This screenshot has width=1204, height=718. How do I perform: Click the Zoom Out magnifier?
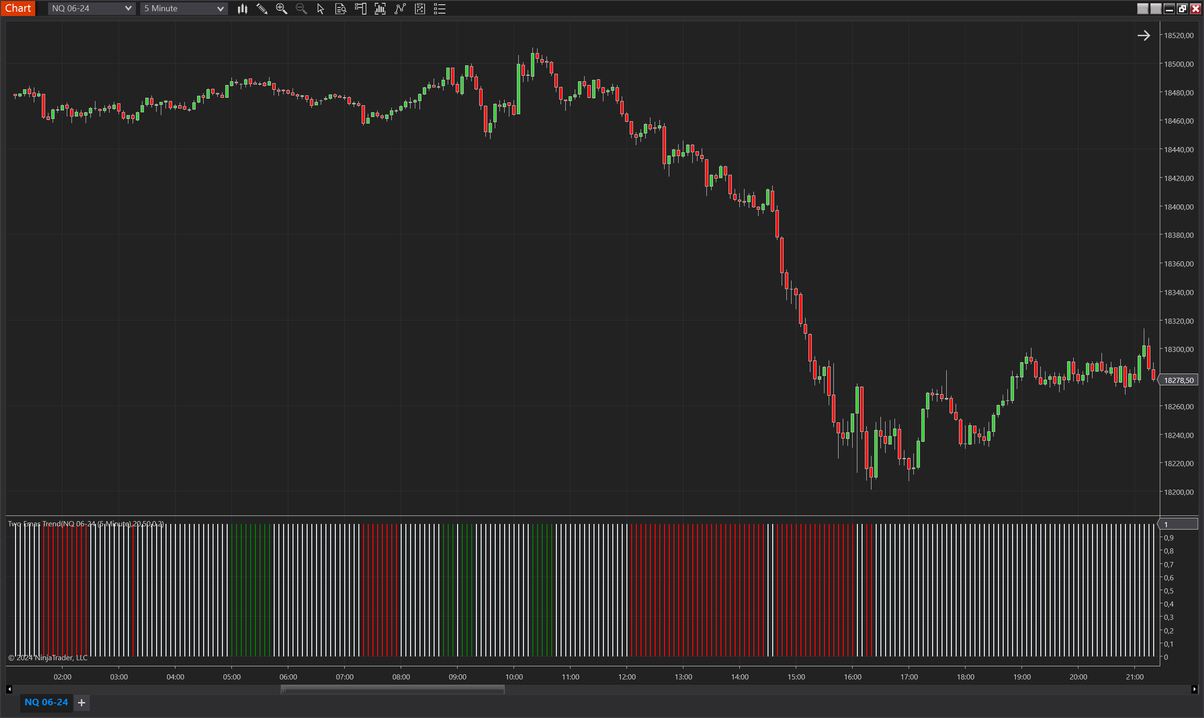click(x=301, y=9)
